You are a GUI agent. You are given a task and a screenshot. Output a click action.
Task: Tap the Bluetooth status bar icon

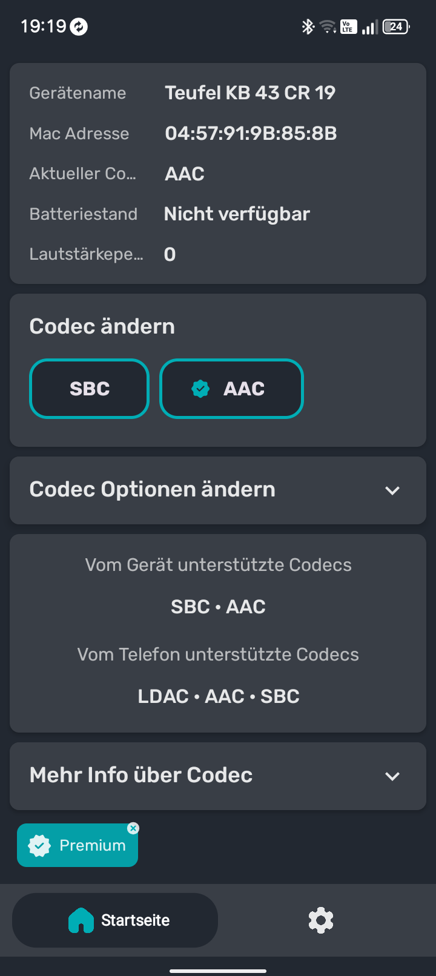coord(308,27)
